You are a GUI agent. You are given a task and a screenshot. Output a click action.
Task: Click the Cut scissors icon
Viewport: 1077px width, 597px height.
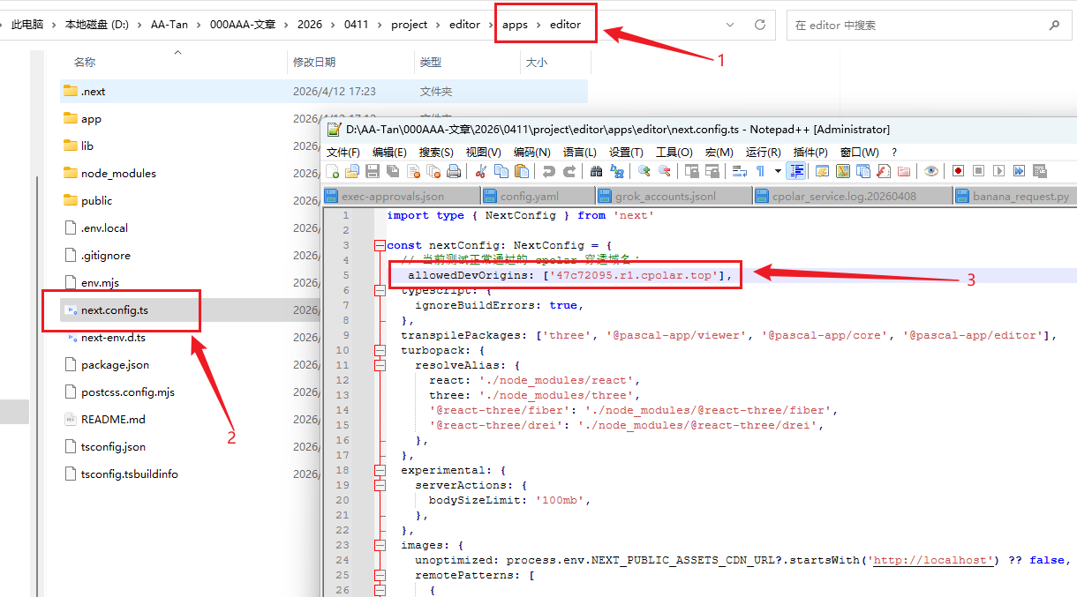(x=481, y=171)
